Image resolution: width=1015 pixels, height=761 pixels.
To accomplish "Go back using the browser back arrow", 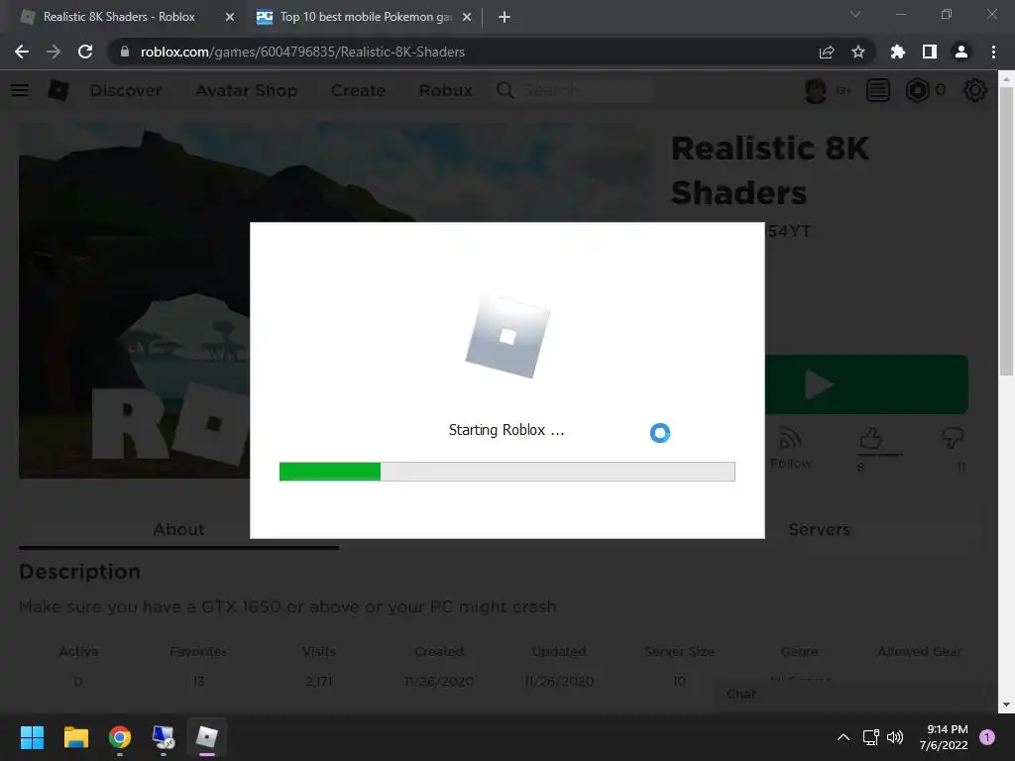I will 22,52.
